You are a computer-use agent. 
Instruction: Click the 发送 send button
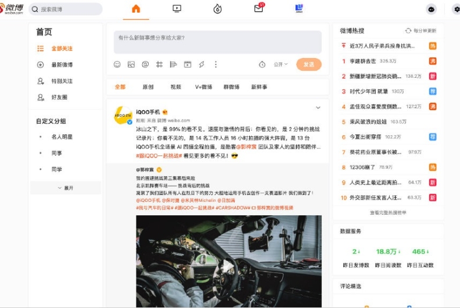(x=309, y=64)
